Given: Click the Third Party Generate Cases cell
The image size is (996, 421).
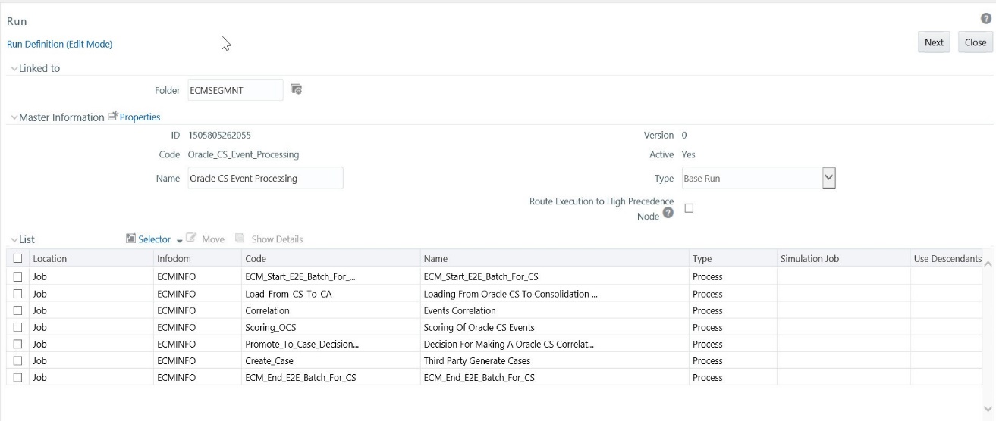Looking at the screenshot, I should pyautogui.click(x=555, y=360).
